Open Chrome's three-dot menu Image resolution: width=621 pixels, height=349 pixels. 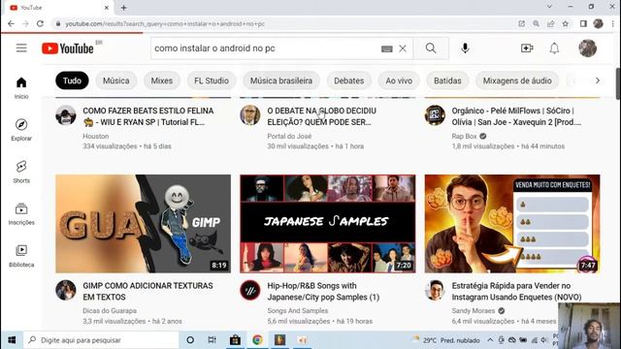point(612,23)
